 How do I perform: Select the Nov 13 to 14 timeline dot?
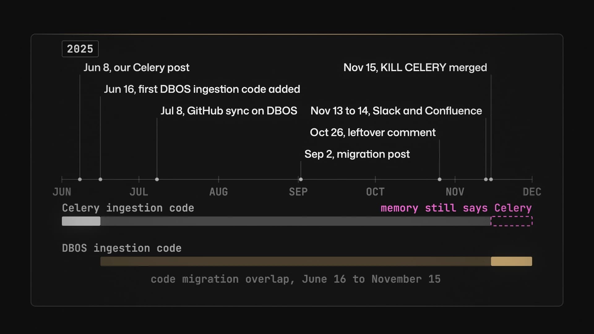tap(486, 179)
